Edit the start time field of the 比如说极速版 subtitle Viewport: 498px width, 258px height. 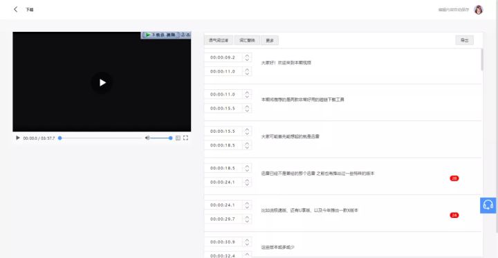point(223,205)
